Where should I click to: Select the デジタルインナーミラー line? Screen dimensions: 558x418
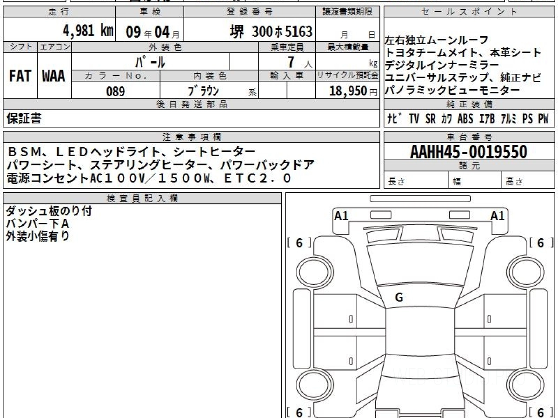[442, 65]
